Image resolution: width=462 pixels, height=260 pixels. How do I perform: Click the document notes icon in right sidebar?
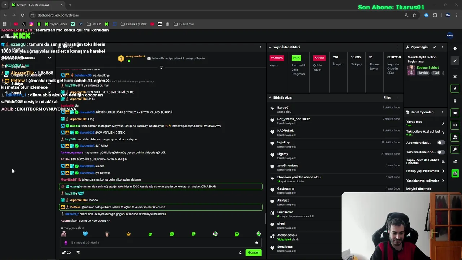[x=455, y=101]
